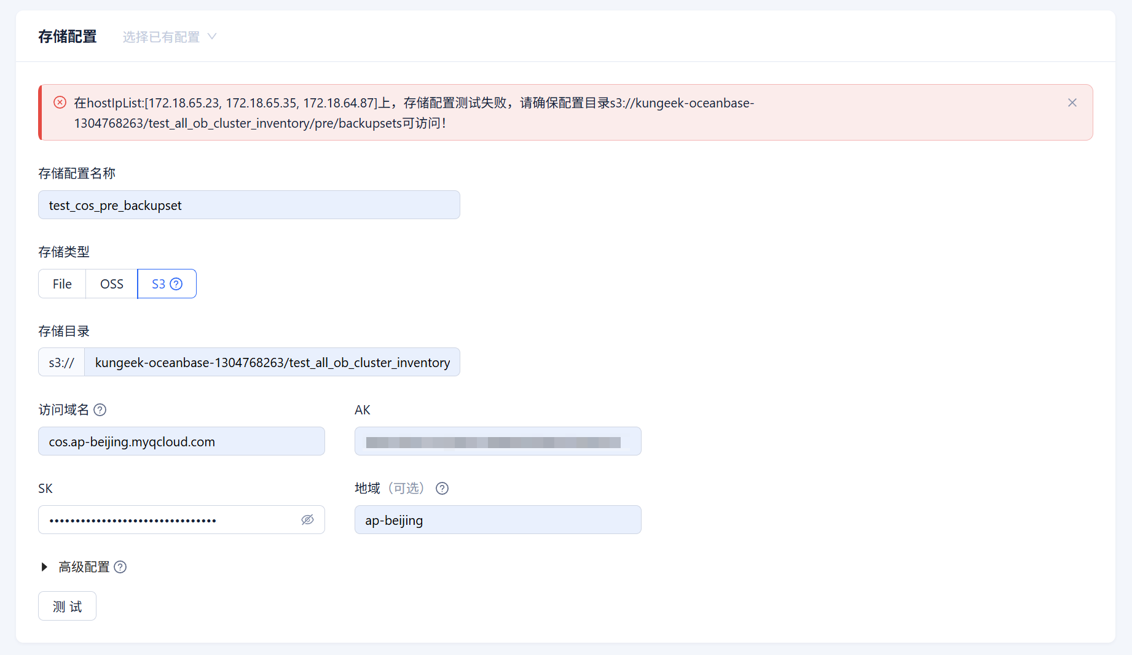Click the AK input field
The width and height of the screenshot is (1132, 655).
point(497,441)
